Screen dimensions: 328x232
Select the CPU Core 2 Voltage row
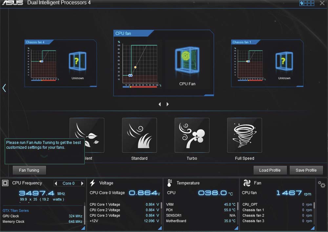[124, 210]
